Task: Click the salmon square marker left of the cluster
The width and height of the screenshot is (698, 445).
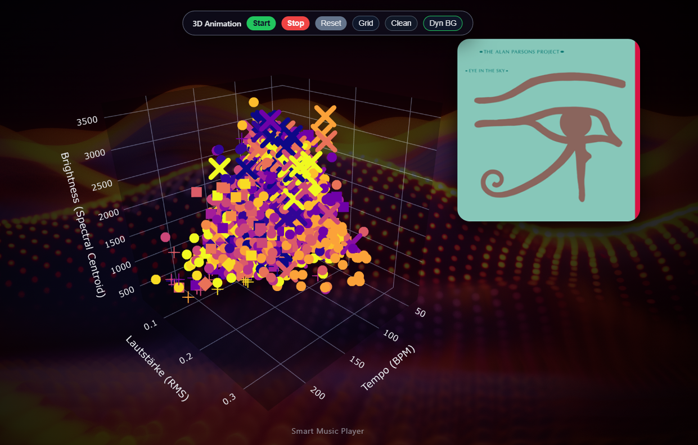Action: coord(196,192)
